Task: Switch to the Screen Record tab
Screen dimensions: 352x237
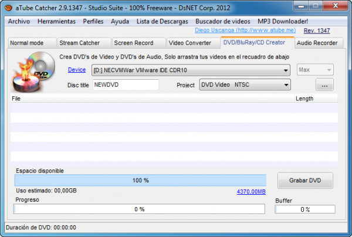Action: (x=133, y=43)
